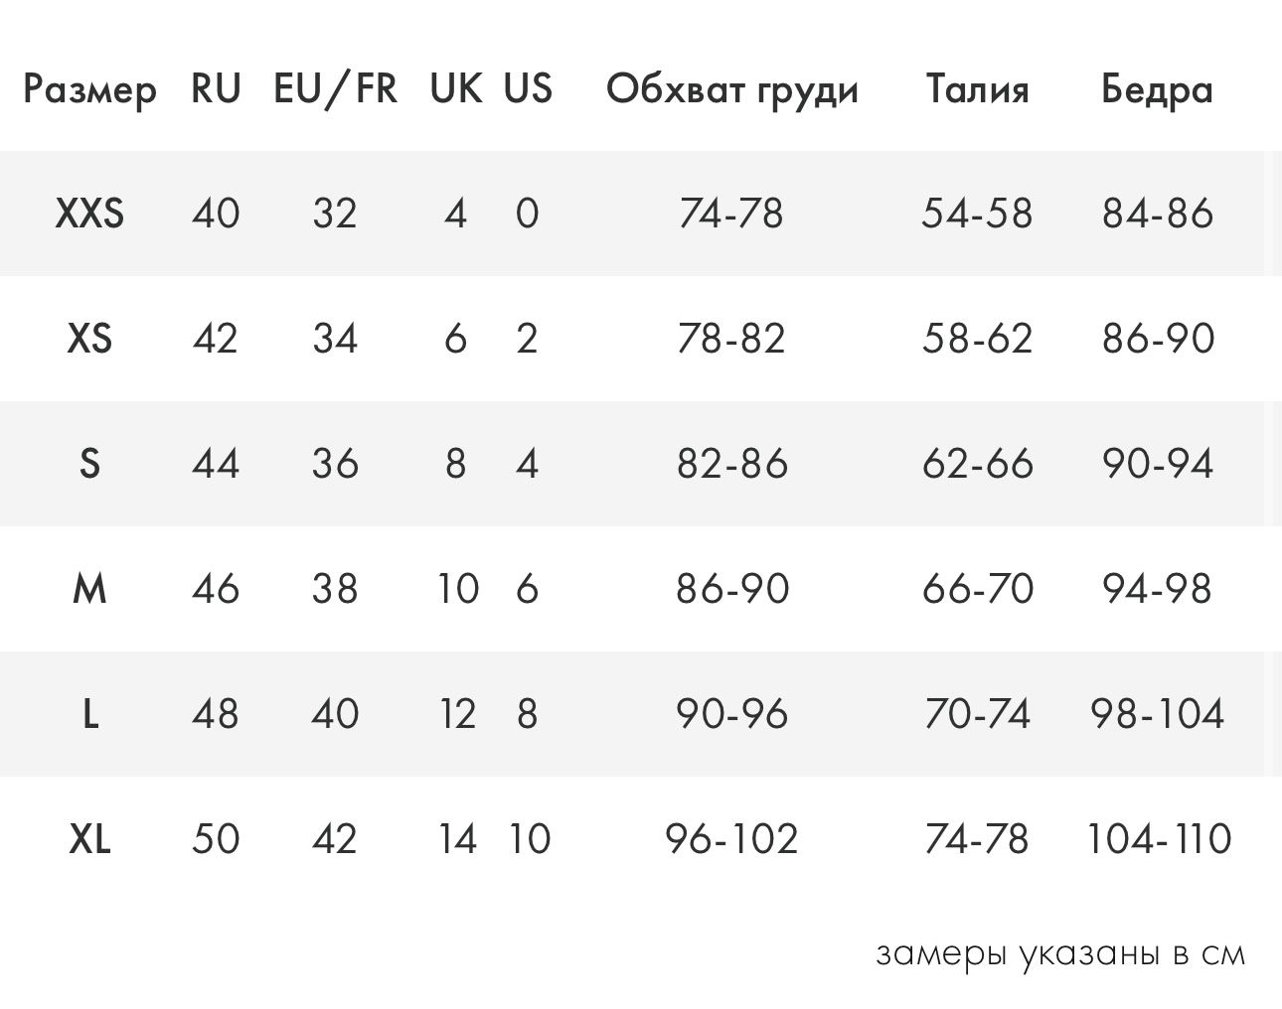Click waist value 62-66 in S row
The width and height of the screenshot is (1282, 1009).
click(x=978, y=464)
